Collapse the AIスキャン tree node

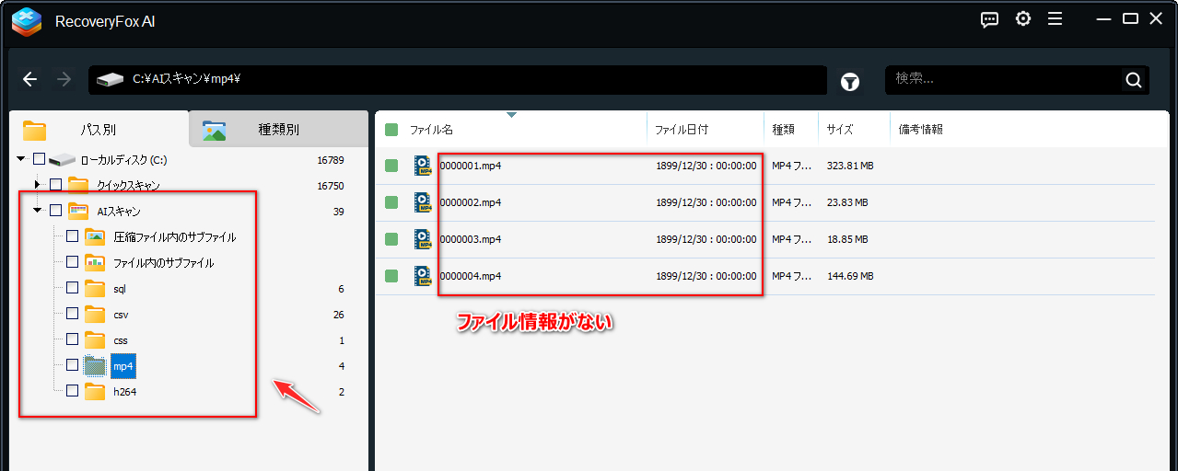tap(38, 211)
